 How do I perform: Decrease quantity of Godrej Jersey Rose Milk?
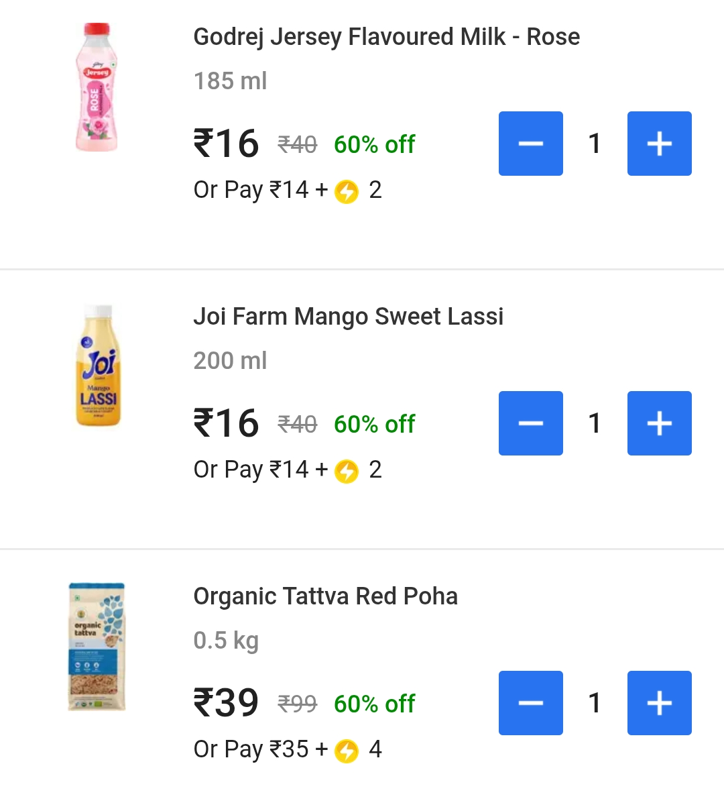coord(530,144)
